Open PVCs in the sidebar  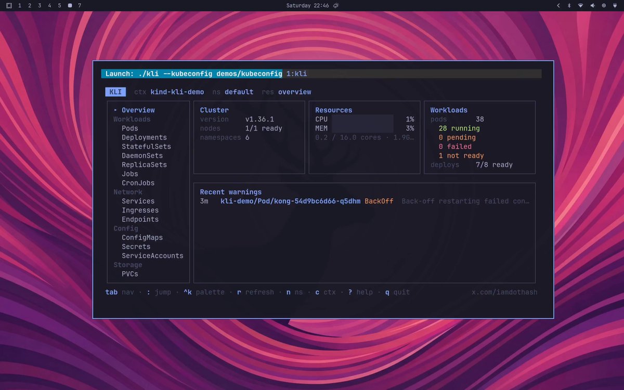click(130, 274)
